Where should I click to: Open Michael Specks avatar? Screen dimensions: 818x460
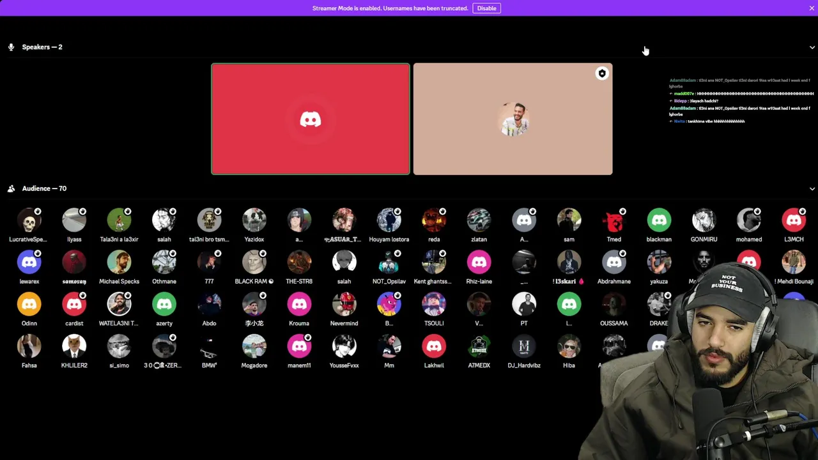(119, 263)
